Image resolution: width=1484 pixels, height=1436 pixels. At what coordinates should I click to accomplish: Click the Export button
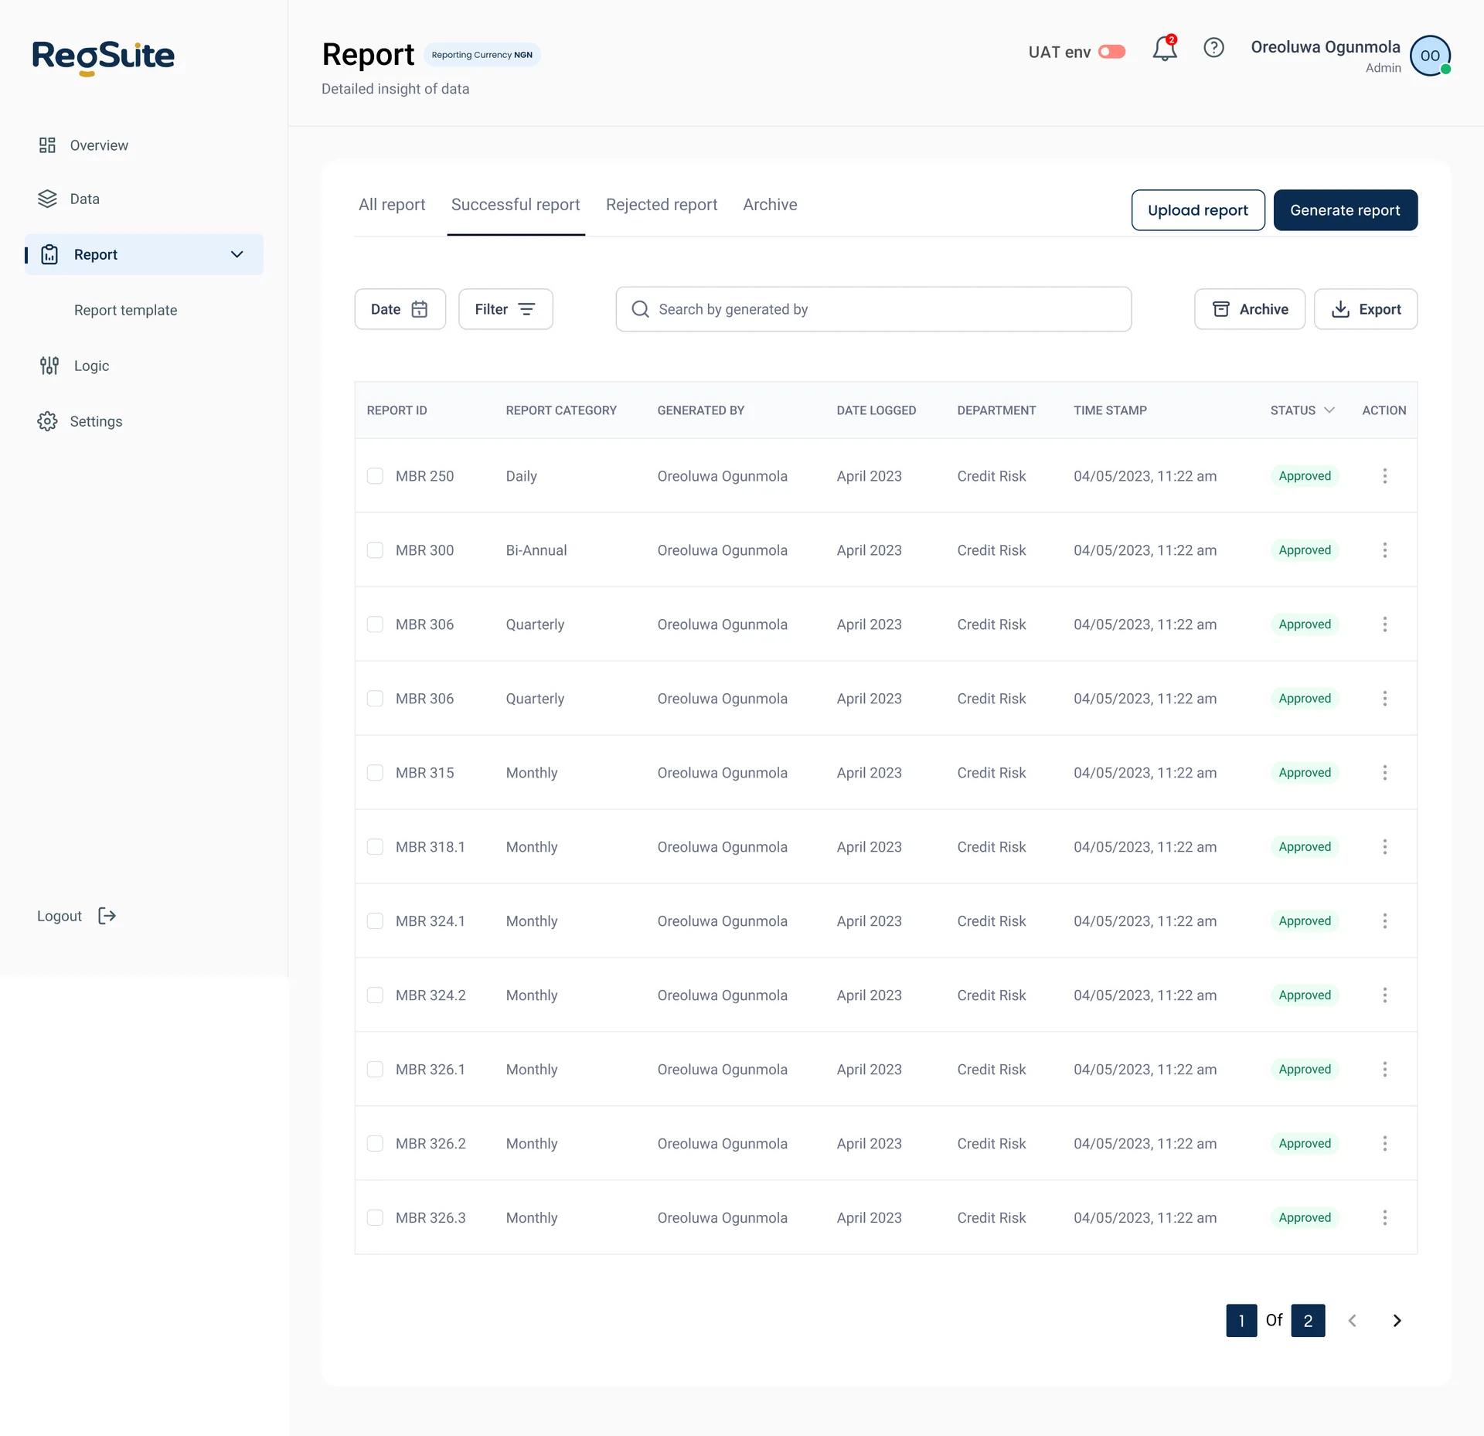coord(1365,309)
